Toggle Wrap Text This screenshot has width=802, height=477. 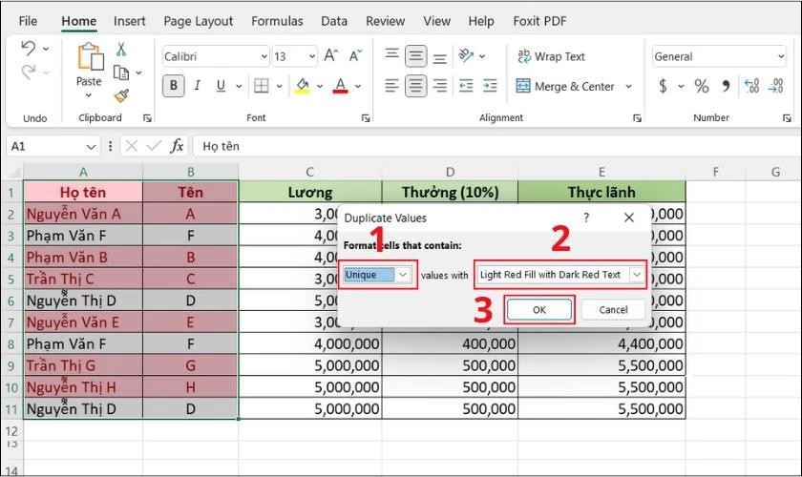(x=551, y=56)
